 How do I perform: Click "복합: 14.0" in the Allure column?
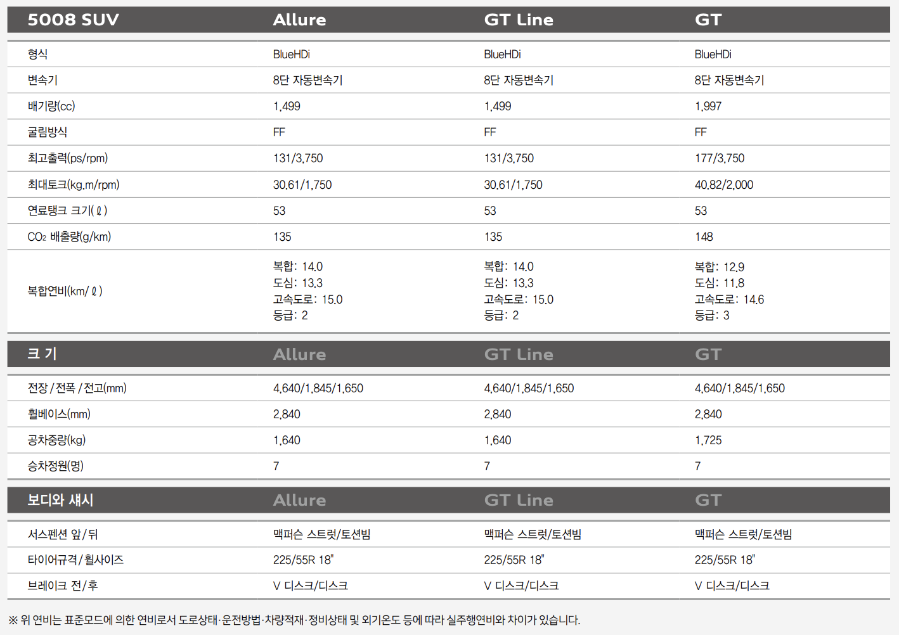pos(298,266)
